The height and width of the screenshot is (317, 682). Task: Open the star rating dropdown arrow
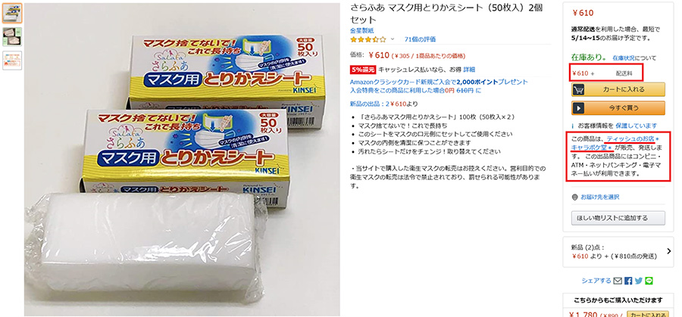pos(393,39)
